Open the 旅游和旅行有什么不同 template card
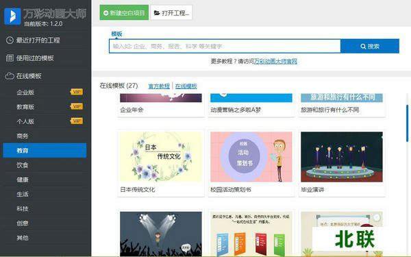411x257 pixels. 342,105
